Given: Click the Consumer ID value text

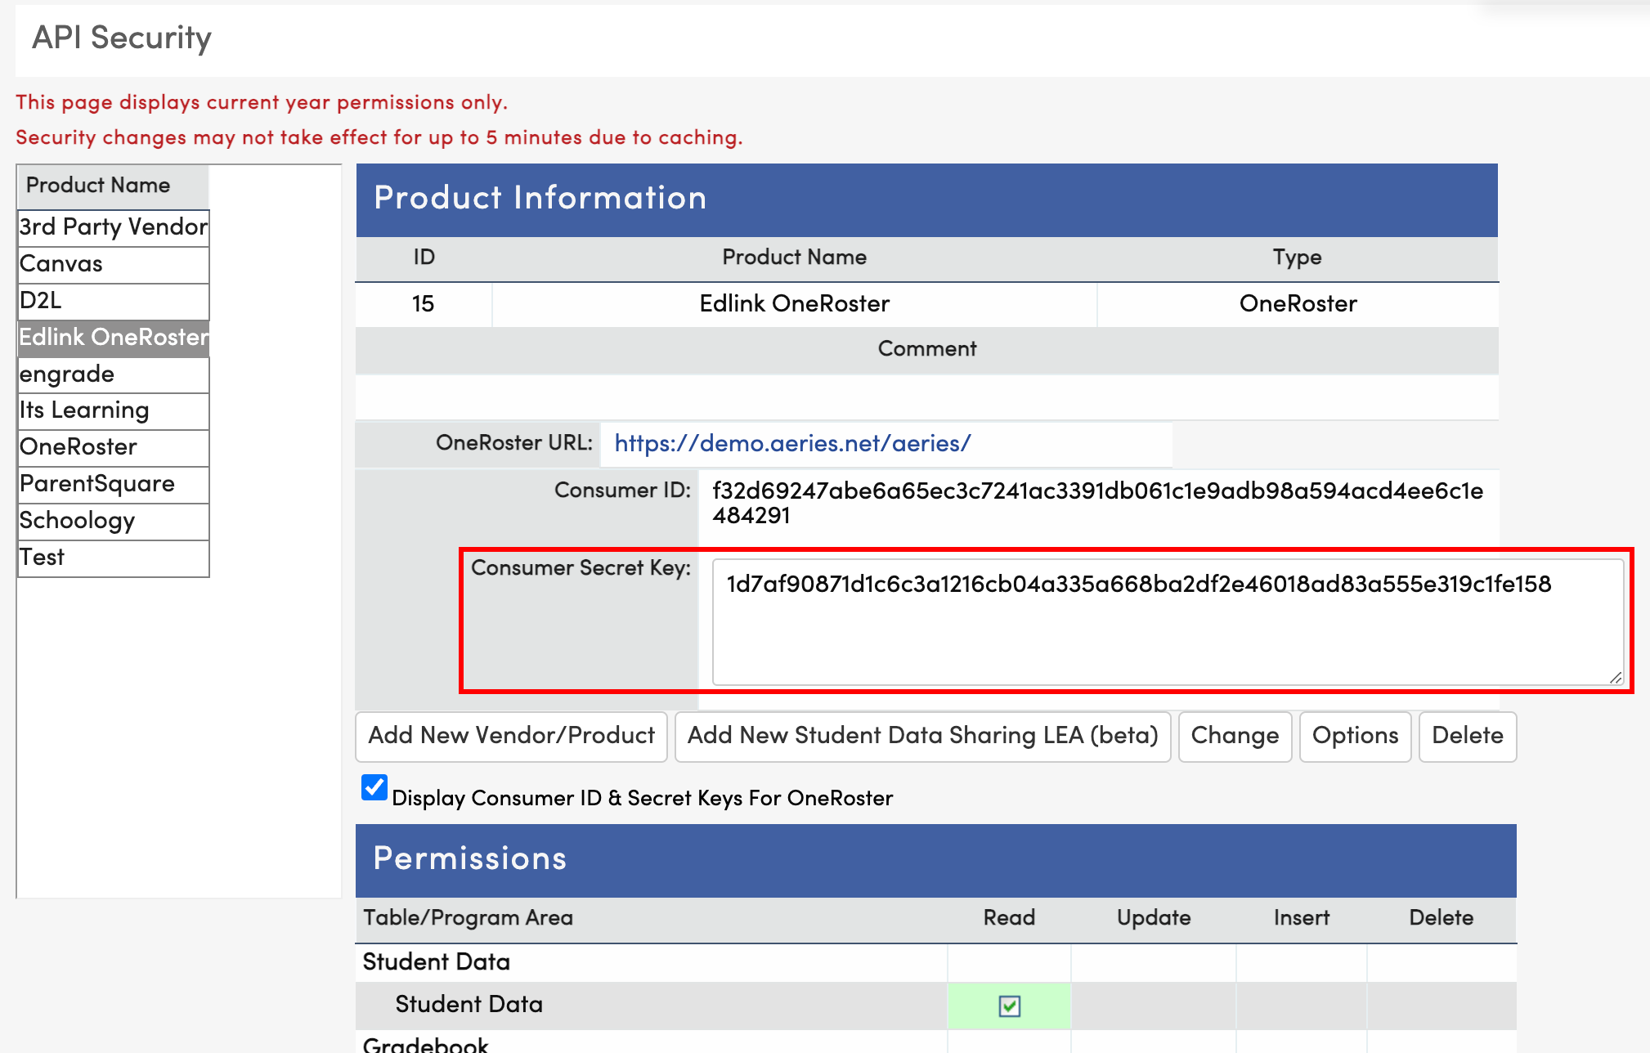Looking at the screenshot, I should (1097, 503).
